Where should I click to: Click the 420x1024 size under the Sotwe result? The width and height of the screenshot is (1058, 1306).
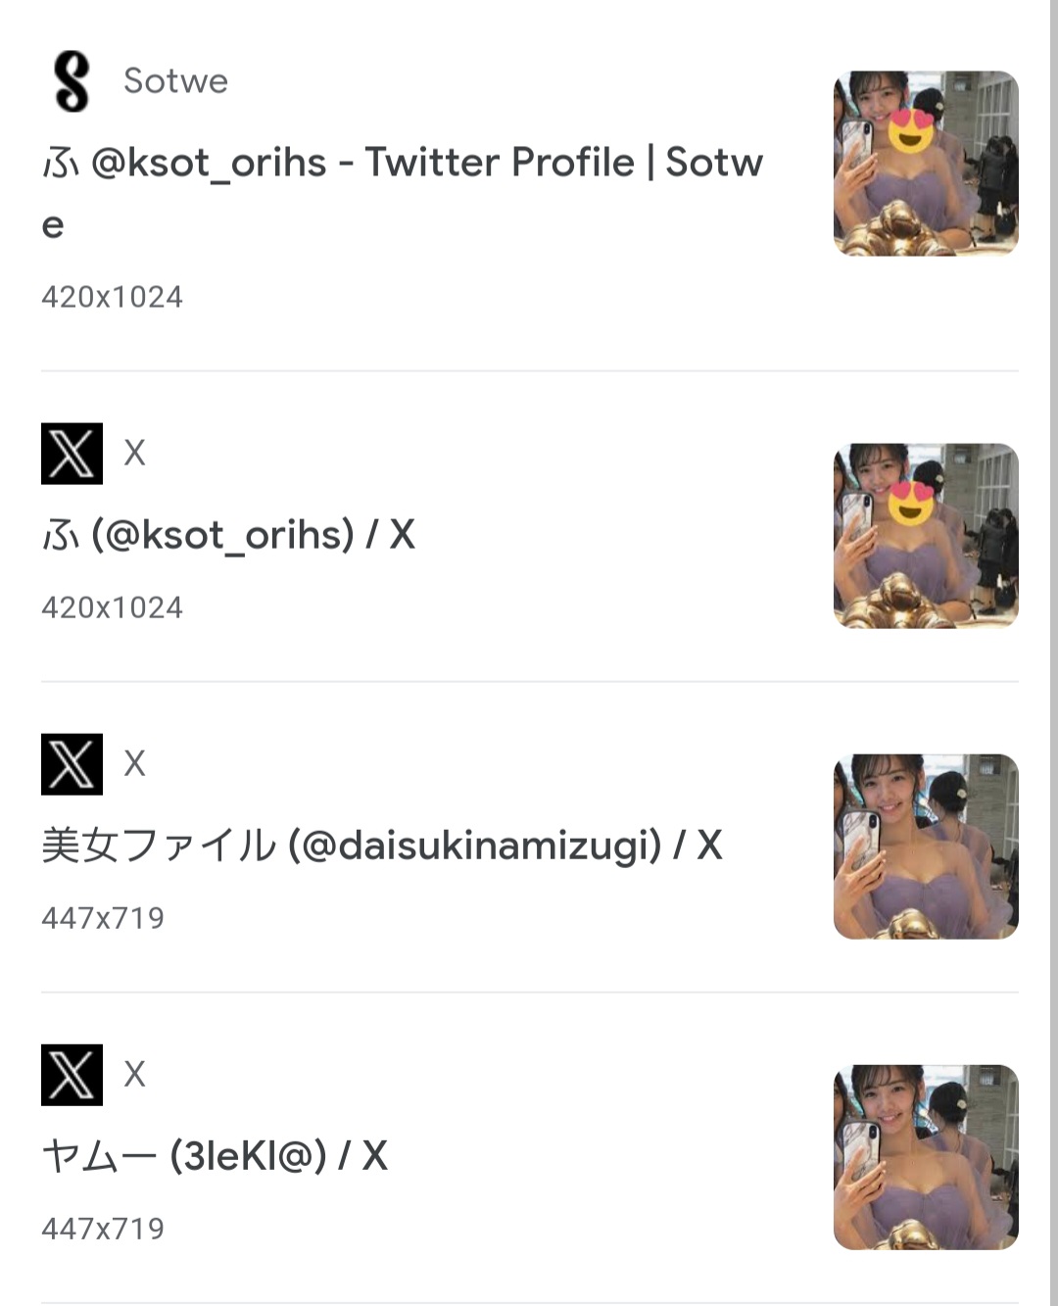coord(112,297)
